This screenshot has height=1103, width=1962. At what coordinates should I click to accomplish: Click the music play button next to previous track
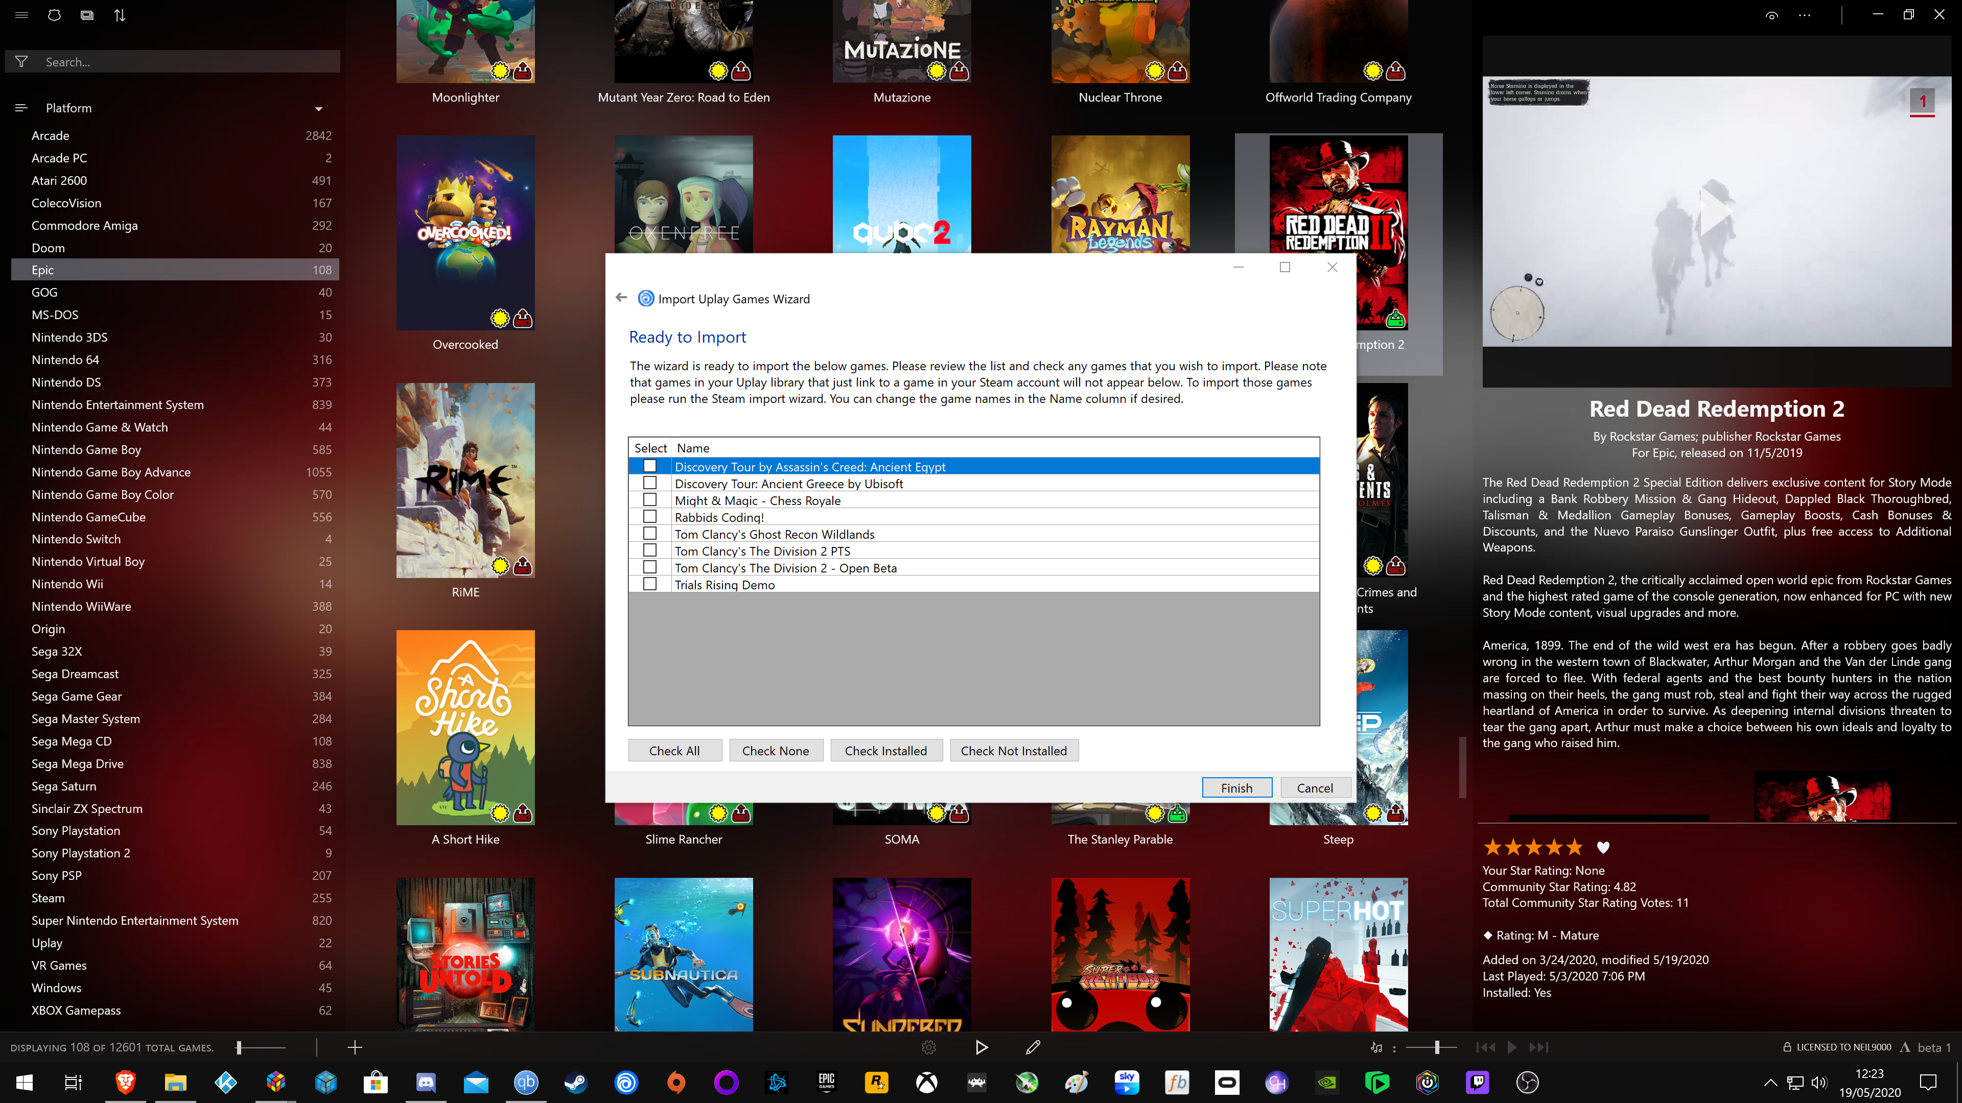click(1512, 1047)
